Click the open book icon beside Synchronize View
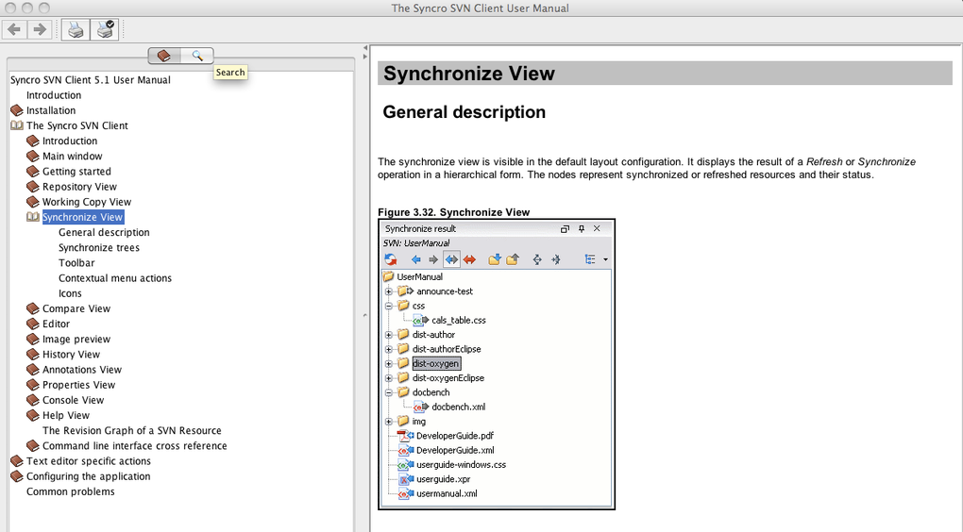 pos(32,217)
